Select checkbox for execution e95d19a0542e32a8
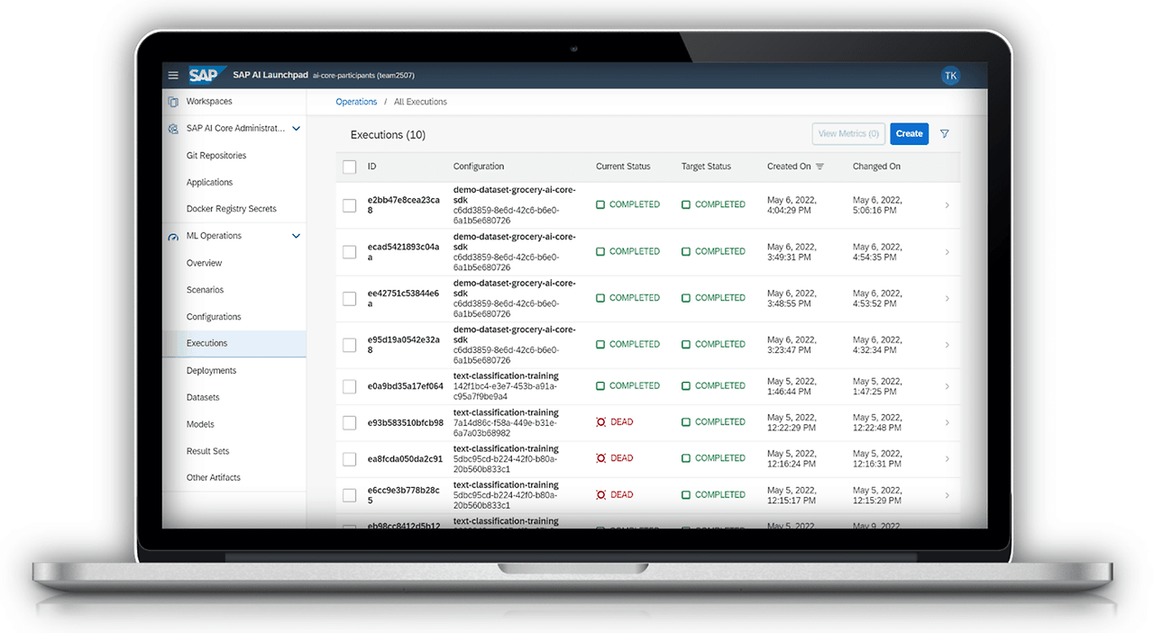Screen dimensions: 1154x633 350,345
